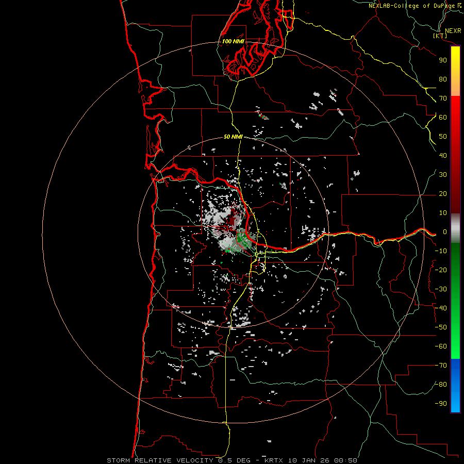The image size is (464, 464).
Task: Click the "100 NMI" range ring label
Action: click(x=233, y=41)
